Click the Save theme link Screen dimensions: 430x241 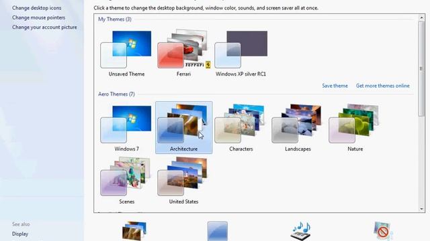(335, 86)
